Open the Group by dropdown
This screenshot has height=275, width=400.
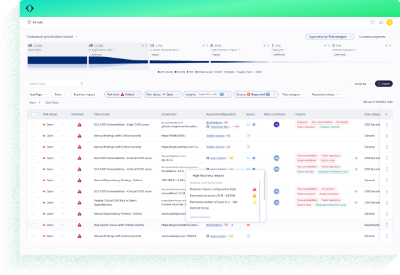click(x=362, y=84)
